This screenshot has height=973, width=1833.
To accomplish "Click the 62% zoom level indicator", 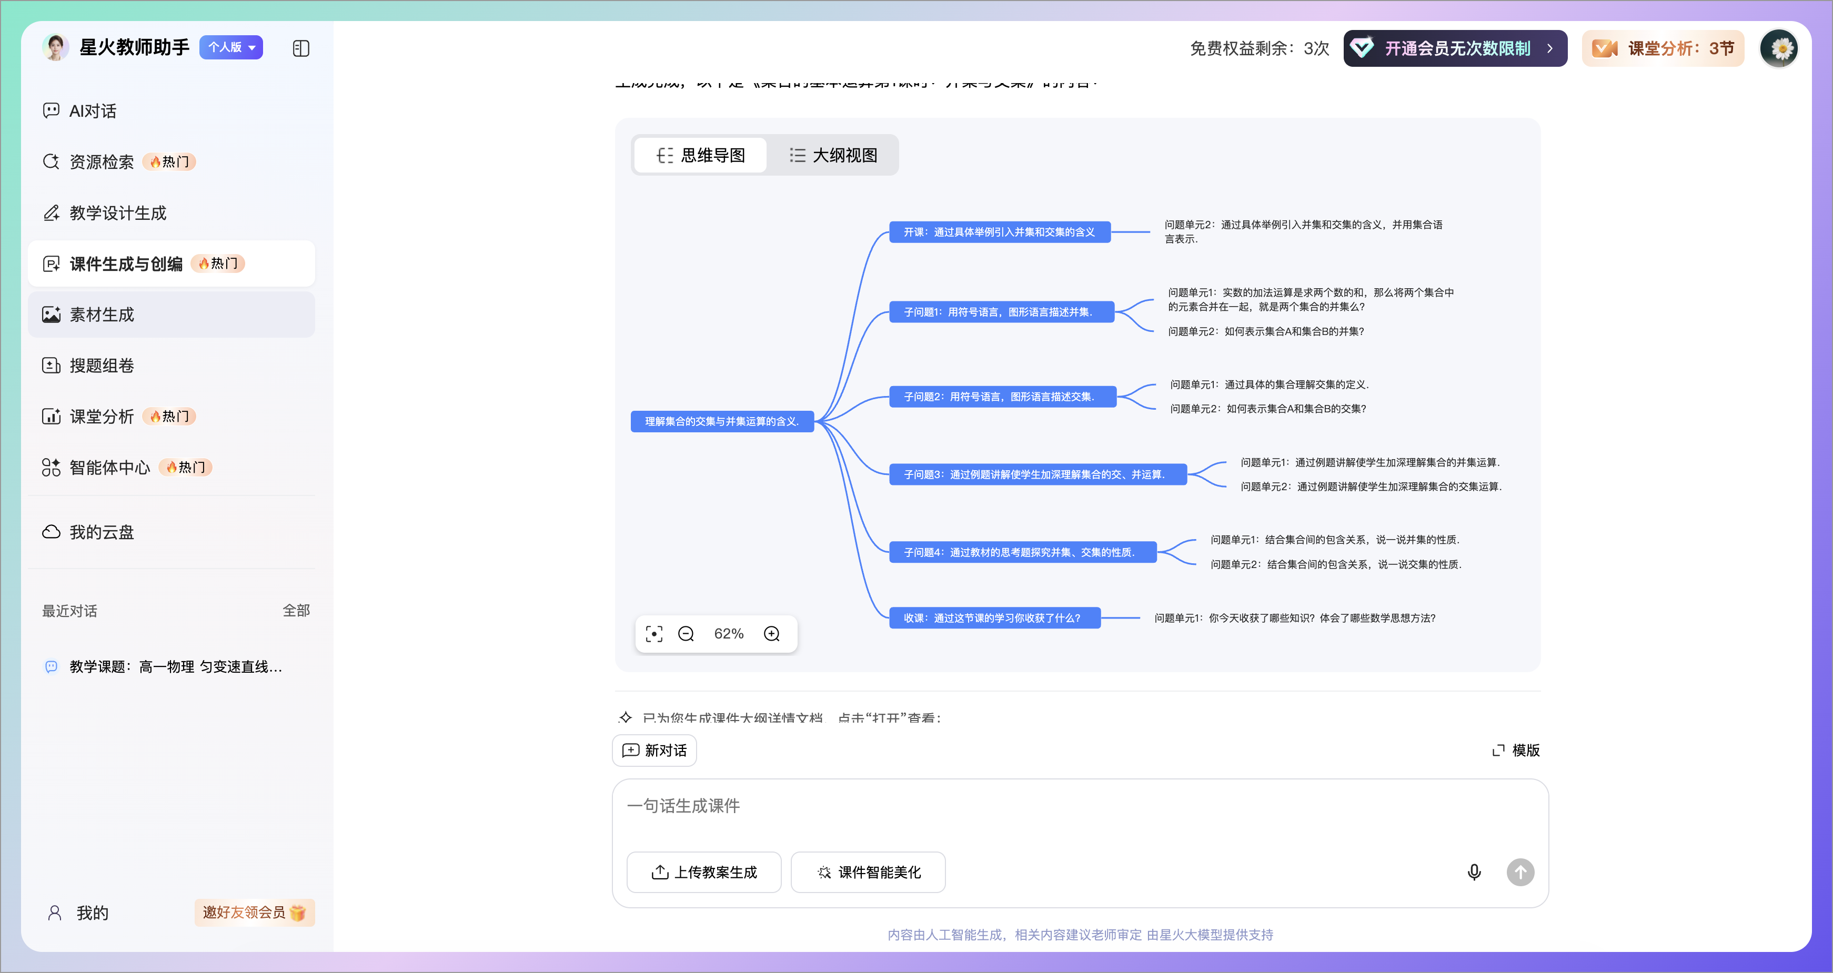I will click(729, 634).
